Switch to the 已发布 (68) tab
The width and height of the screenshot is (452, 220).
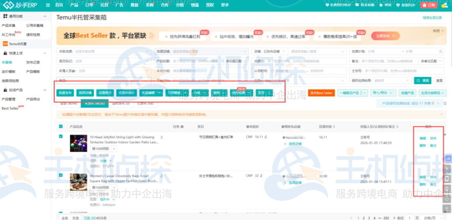coord(145,103)
